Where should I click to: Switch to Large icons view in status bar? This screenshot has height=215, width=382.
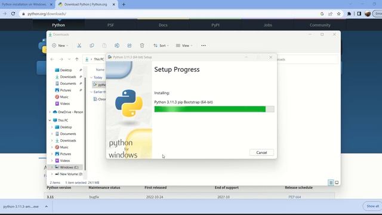pos(337,182)
